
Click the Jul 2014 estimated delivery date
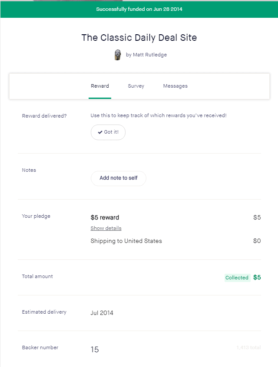[102, 313]
